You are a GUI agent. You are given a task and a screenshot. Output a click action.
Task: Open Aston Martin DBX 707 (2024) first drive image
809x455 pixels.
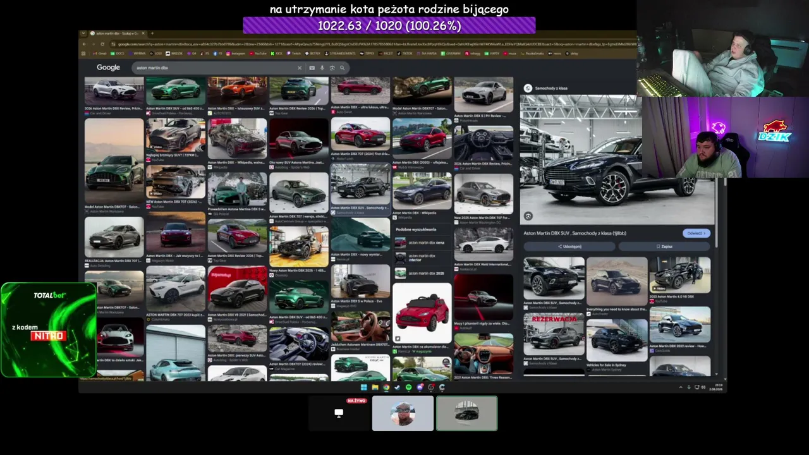click(360, 135)
